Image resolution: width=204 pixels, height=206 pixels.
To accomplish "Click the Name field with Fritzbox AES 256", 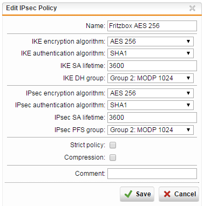I will coord(152,26).
